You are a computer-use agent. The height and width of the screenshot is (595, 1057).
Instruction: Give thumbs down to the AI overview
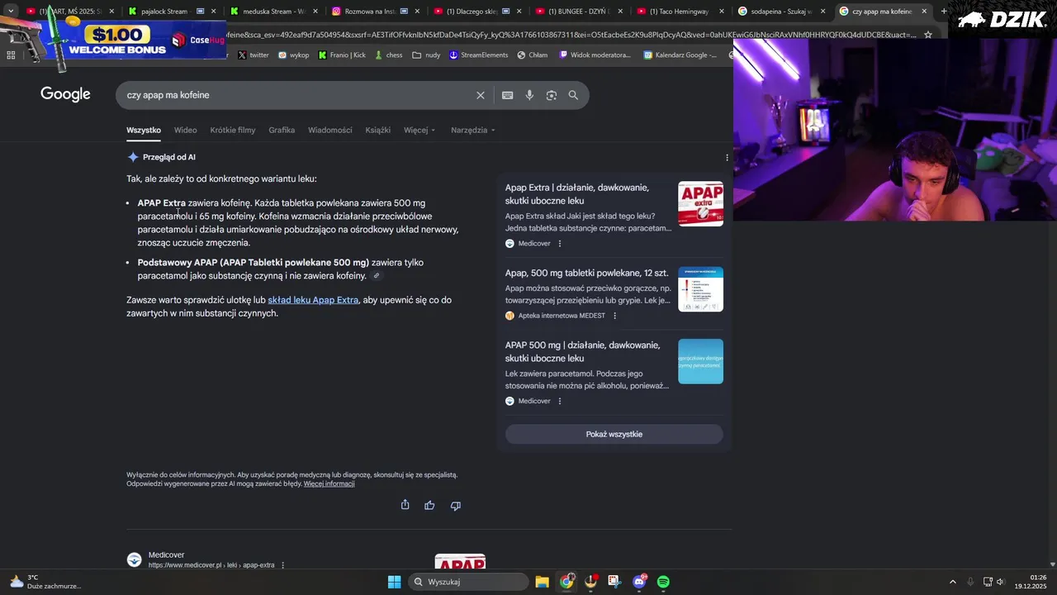click(455, 505)
